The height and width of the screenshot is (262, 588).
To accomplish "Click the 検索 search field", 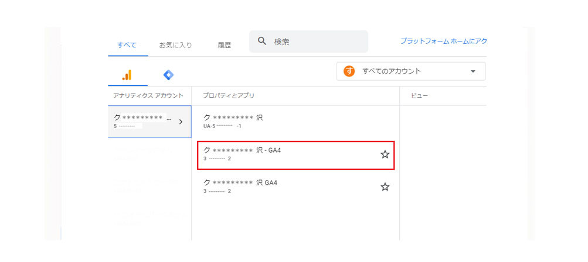I will (x=308, y=42).
